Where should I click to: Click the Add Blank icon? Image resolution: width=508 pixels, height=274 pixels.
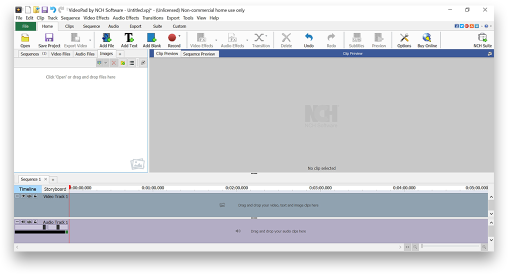coord(151,38)
